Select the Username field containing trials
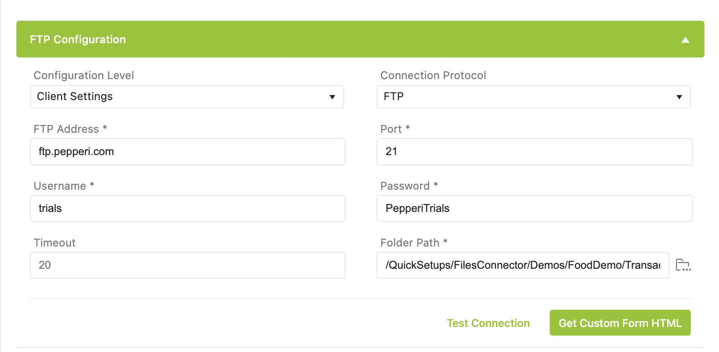This screenshot has height=352, width=719. coord(187,208)
